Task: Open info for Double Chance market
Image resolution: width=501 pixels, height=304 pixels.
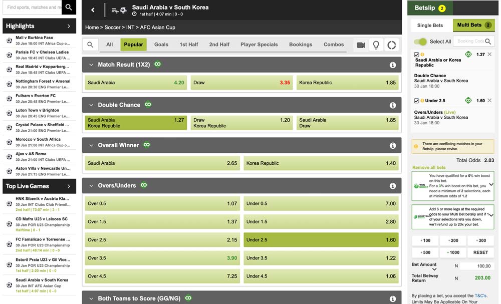Action: (393, 105)
